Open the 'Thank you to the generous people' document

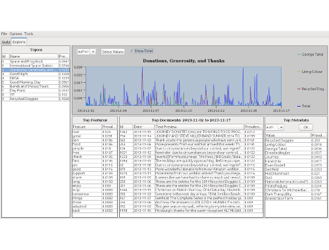pos(191,140)
